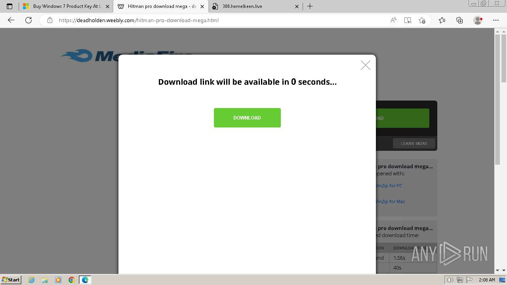
Task: Close the 308.hemelkeen.live tab
Action: [297, 6]
